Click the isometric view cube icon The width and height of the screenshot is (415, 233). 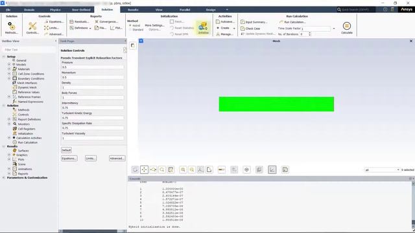[x=246, y=170]
